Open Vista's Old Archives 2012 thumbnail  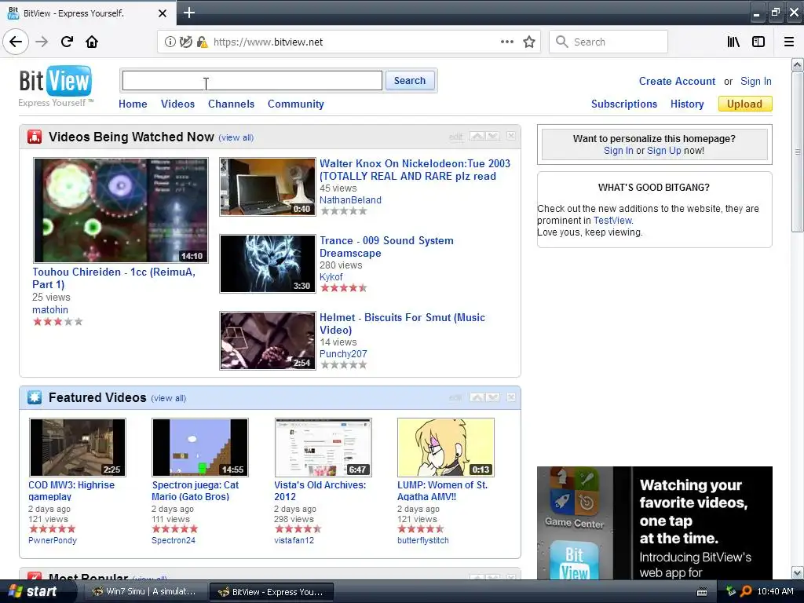[323, 447]
